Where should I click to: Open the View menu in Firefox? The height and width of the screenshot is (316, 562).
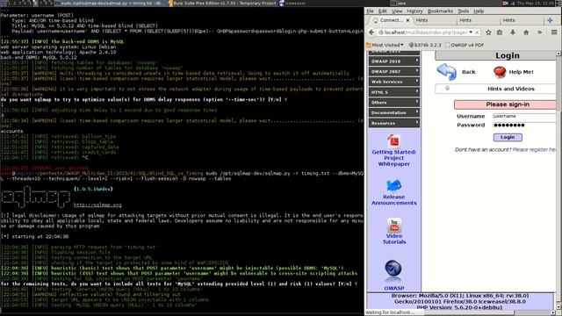396,11
